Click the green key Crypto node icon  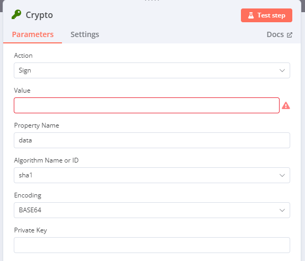click(16, 15)
